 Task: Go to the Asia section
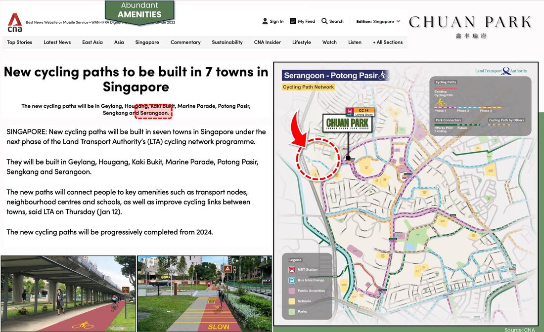(119, 42)
